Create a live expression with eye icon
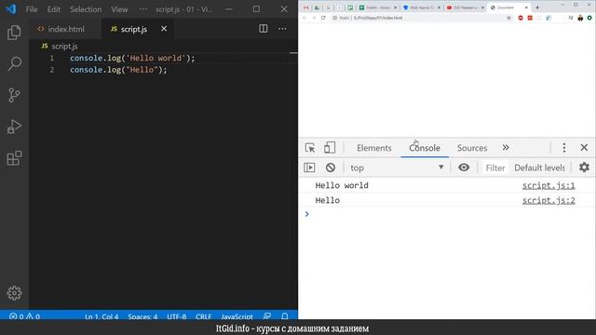This screenshot has width=596, height=335. [x=464, y=167]
